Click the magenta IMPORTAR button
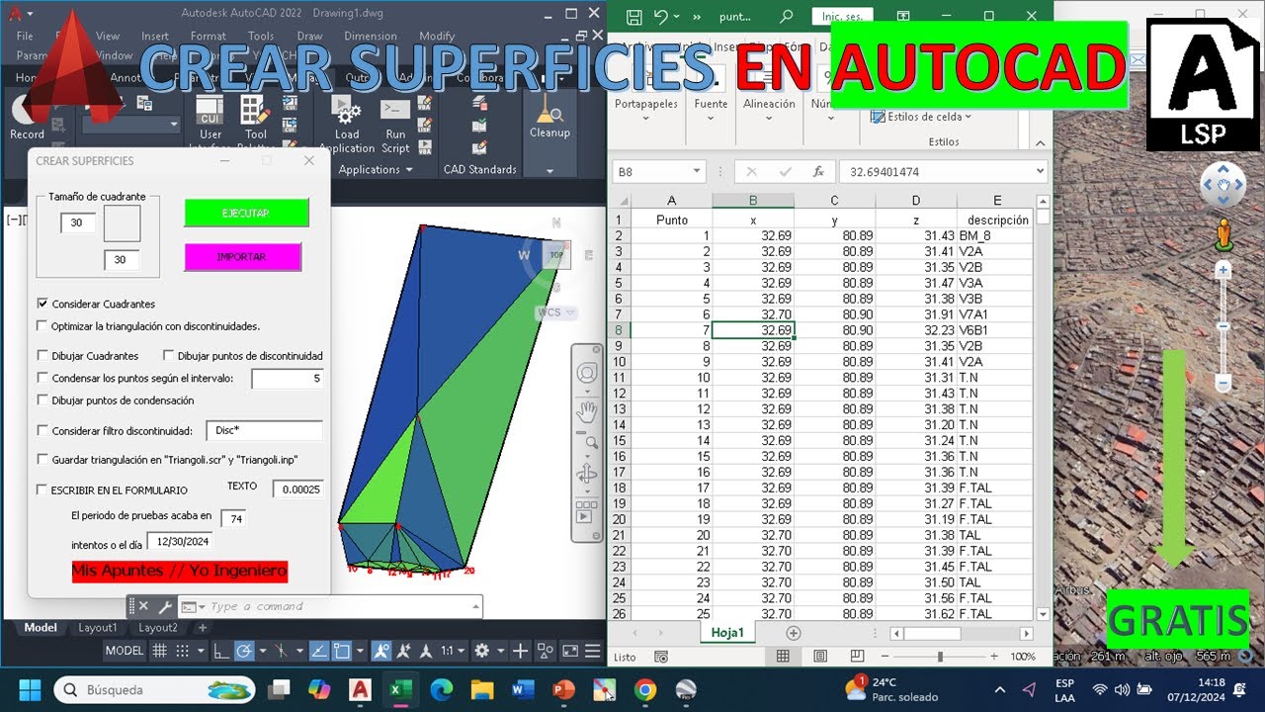 (242, 257)
